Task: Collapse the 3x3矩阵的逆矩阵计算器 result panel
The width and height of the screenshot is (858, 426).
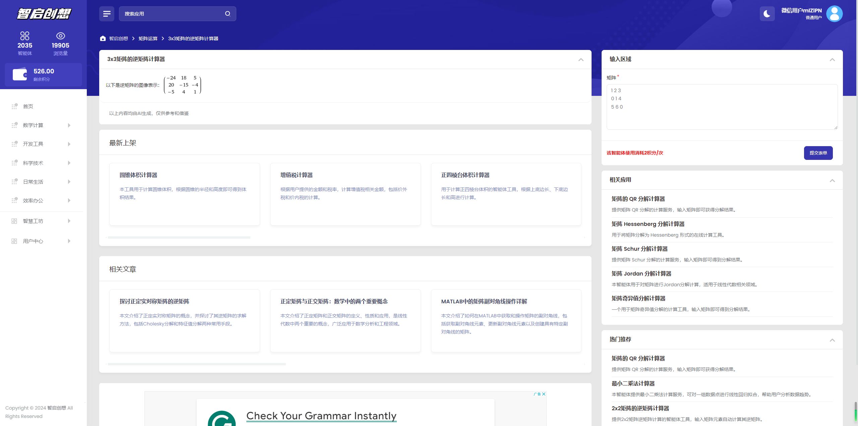Action: tap(581, 60)
